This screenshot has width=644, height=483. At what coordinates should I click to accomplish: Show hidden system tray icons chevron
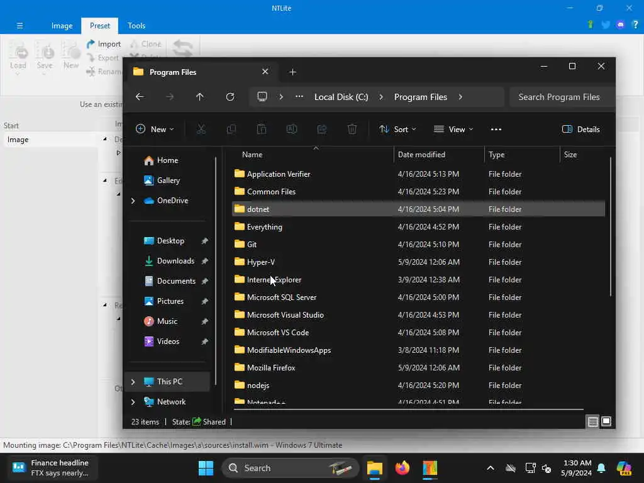coord(491,468)
